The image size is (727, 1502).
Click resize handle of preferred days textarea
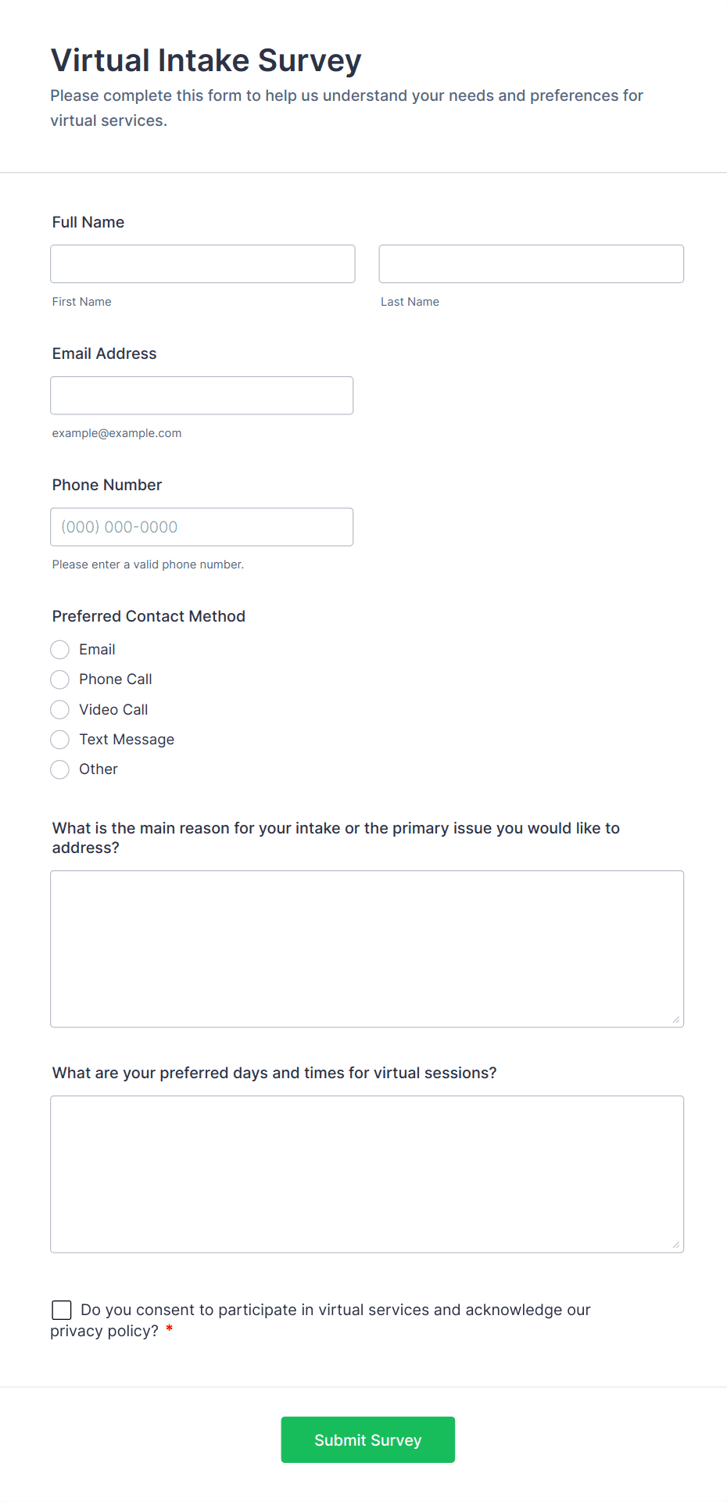676,1245
